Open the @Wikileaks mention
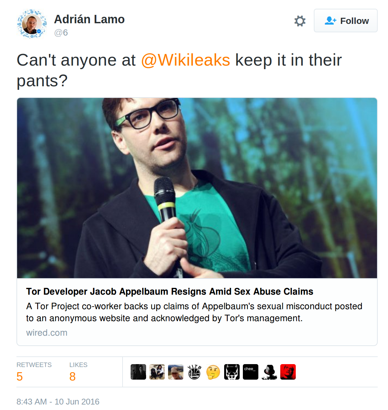This screenshot has height=410, width=388. (185, 60)
